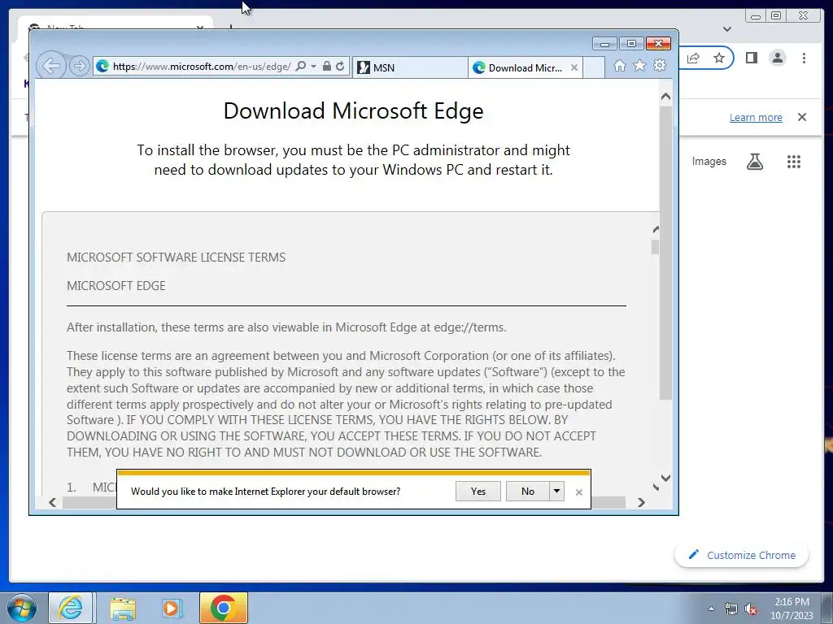This screenshot has width=833, height=624.
Task: Click the IE address bar URL field
Action: point(202,67)
